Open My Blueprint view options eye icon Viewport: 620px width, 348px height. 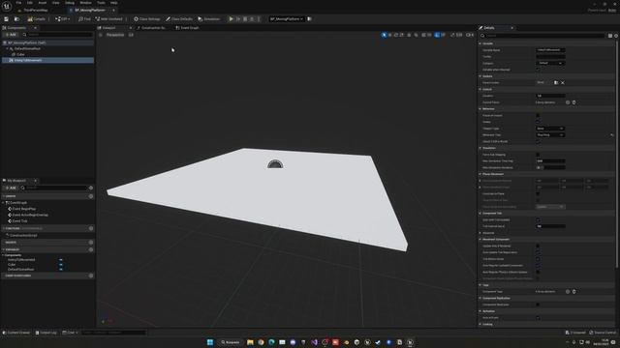[x=91, y=188]
